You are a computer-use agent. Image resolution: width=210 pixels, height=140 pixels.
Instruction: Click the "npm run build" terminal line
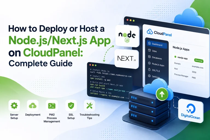click(x=97, y=85)
